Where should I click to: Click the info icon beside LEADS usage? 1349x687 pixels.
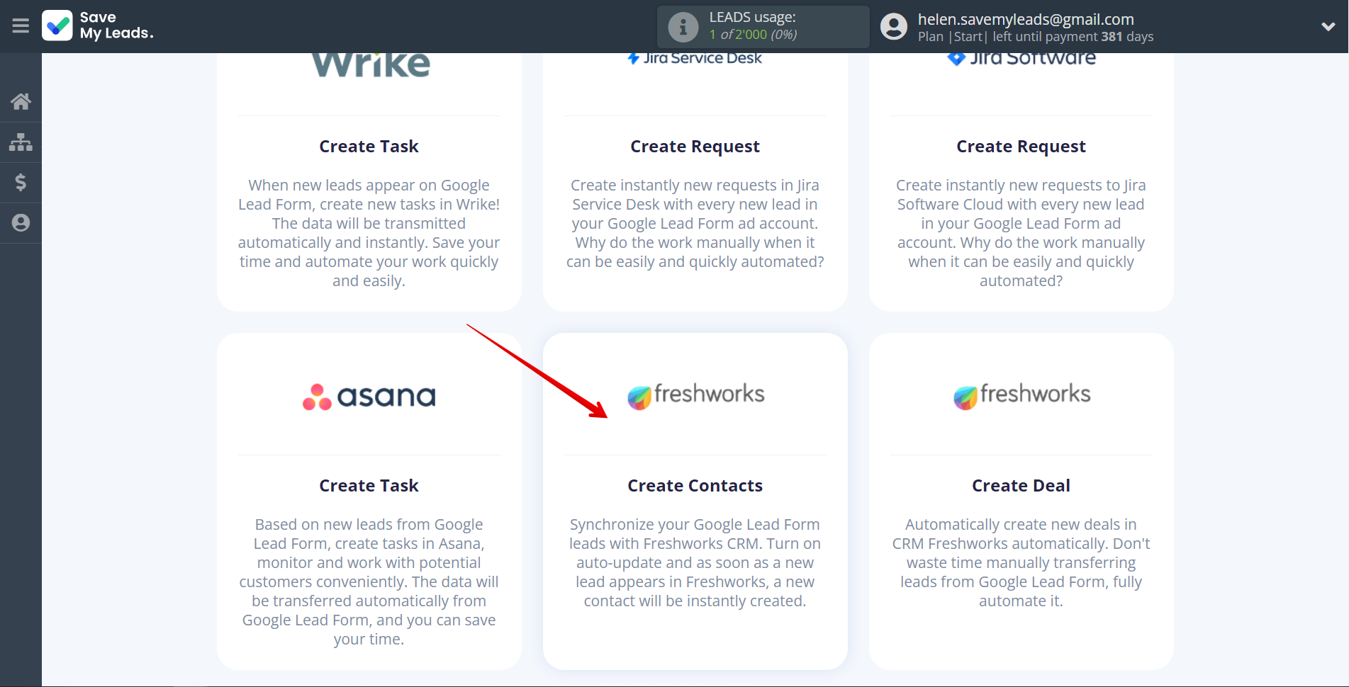(683, 27)
